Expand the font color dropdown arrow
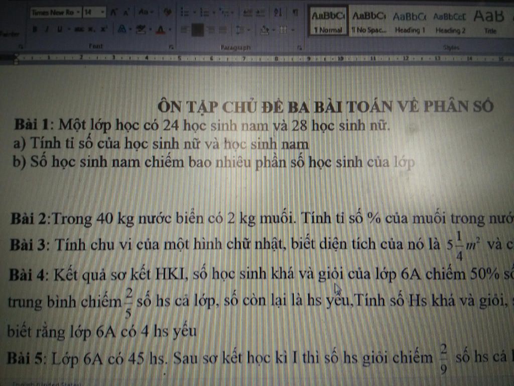Image resolution: width=514 pixels, height=386 pixels. 170,30
